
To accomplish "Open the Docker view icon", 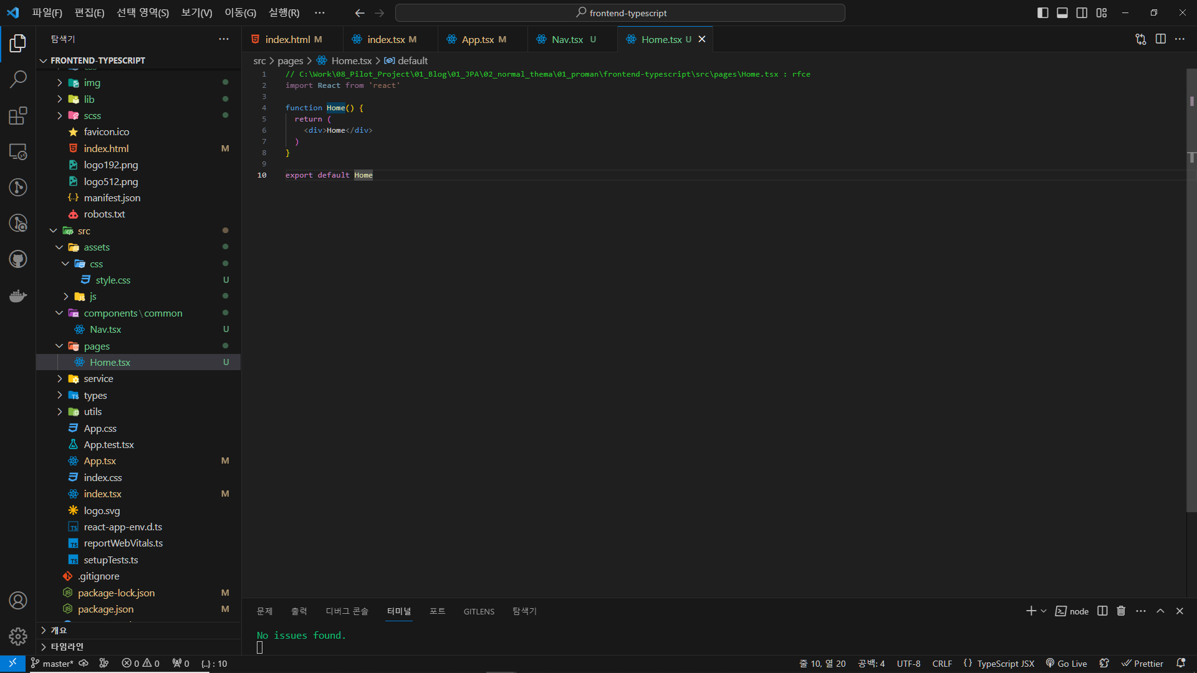I will pyautogui.click(x=18, y=295).
